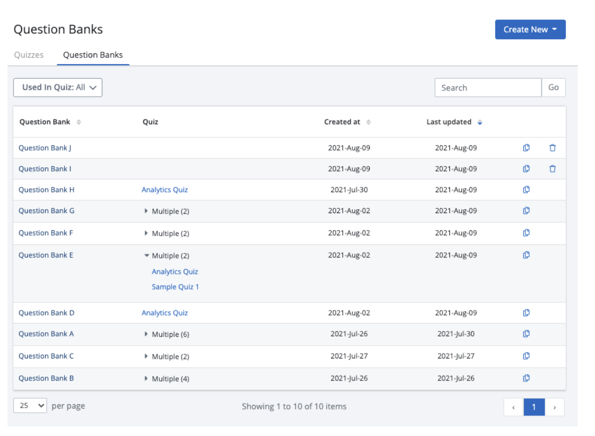Copy Question Bank J using duplicate icon

[x=527, y=148]
